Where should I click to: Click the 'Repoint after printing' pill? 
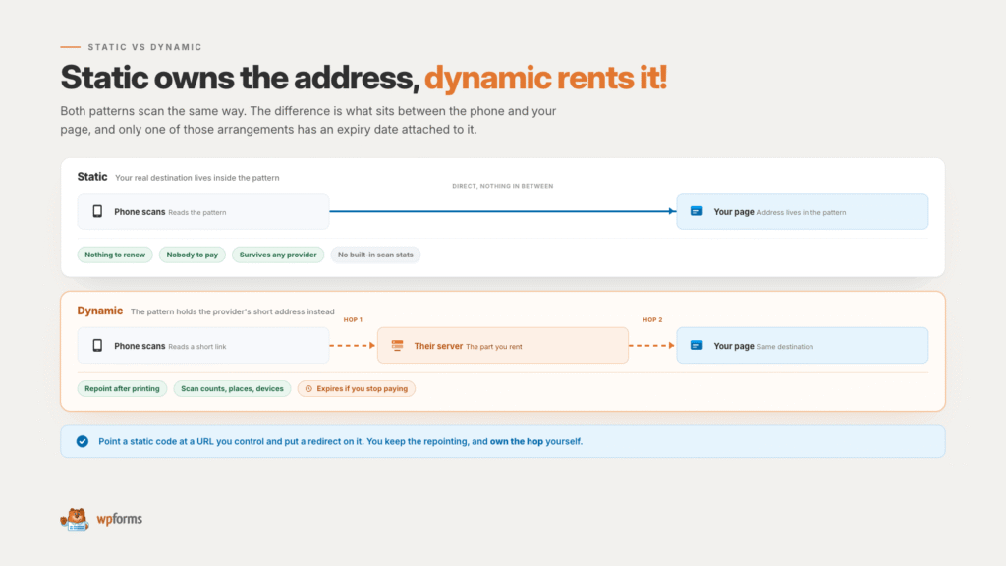122,389
